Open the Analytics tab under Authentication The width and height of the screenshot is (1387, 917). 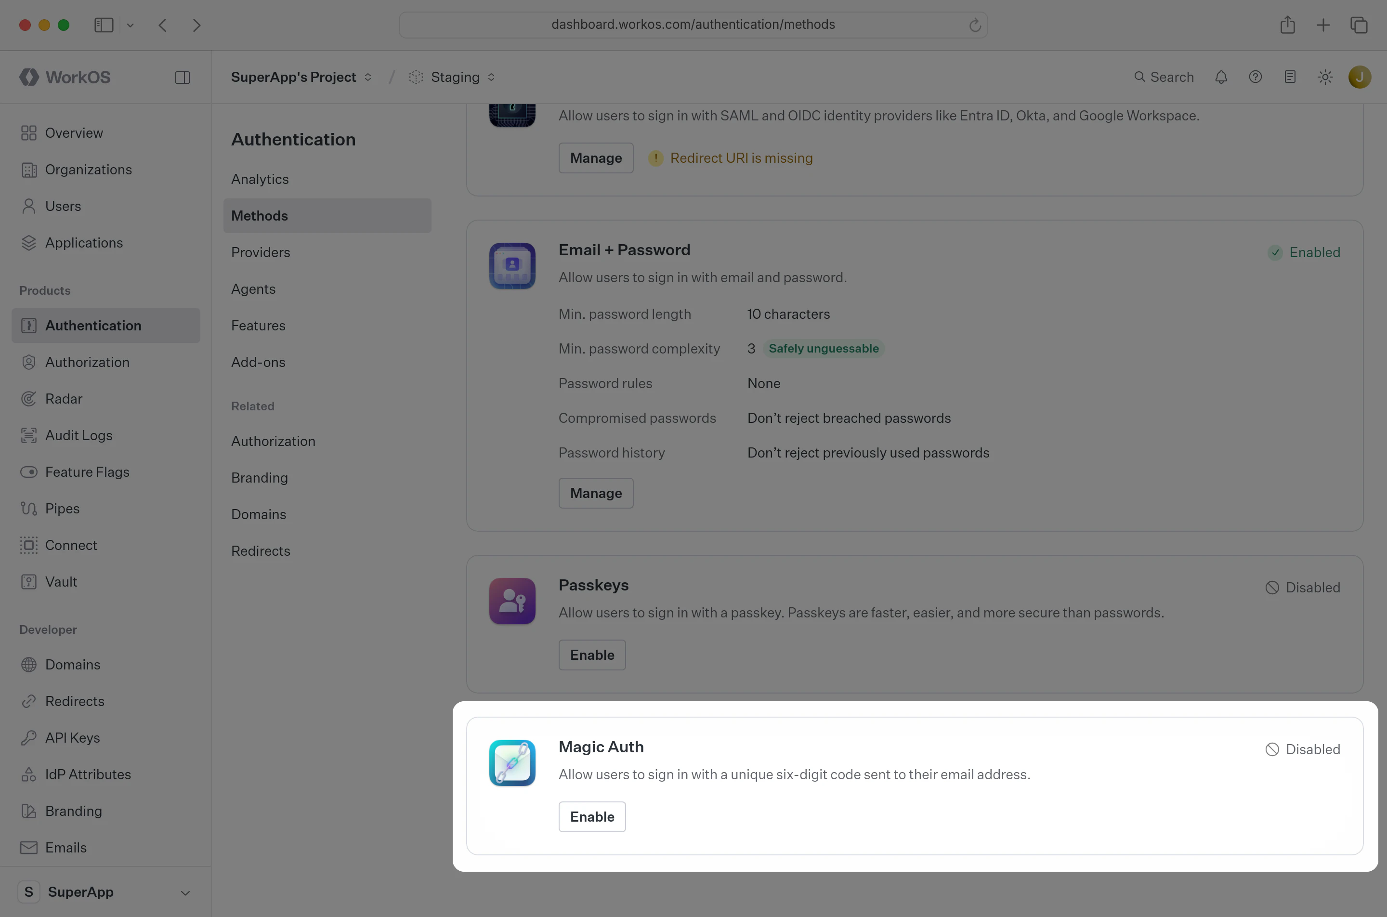click(327, 179)
